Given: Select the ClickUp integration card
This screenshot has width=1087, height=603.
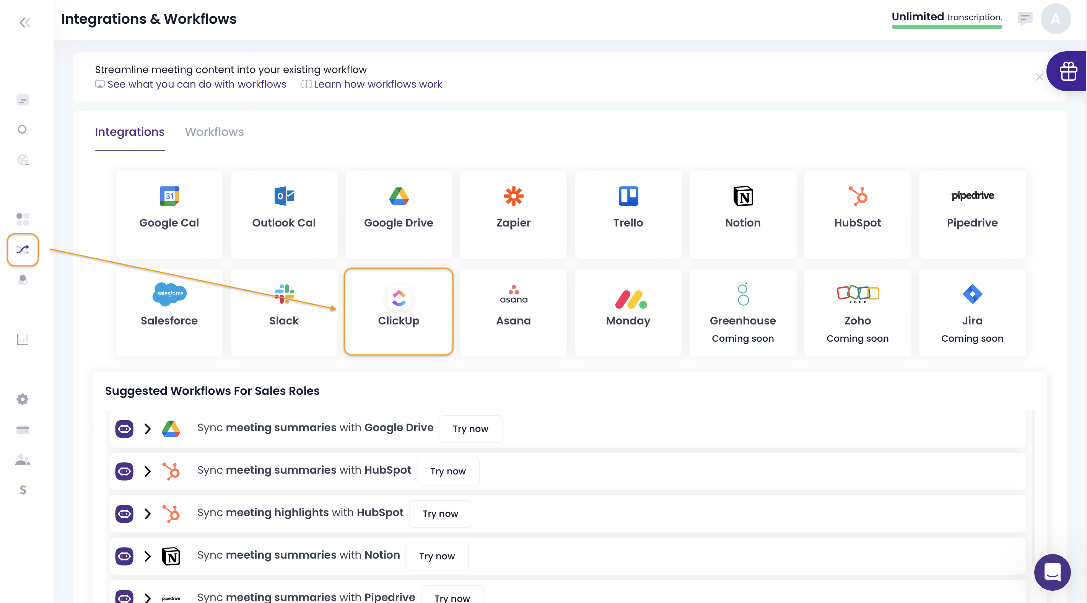Looking at the screenshot, I should [398, 311].
